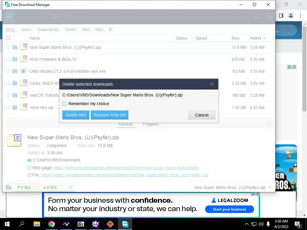Sort by the Size column header
Viewport: 307px width, 230px height.
coord(236,38)
